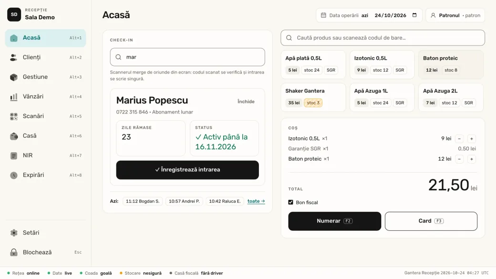This screenshot has width=496, height=279.
Task: Add Shaker Gantera product tile to cart
Action: point(313,97)
